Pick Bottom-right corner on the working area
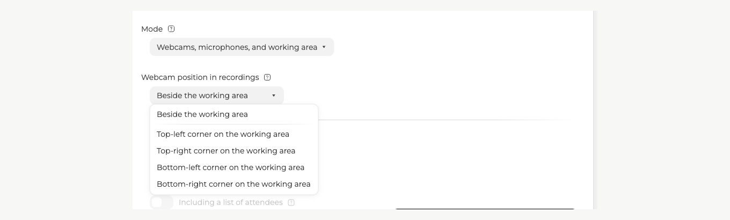730x220 pixels. [234, 184]
